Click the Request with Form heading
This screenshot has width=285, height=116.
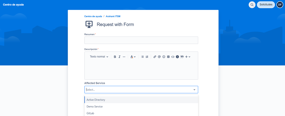[115, 24]
